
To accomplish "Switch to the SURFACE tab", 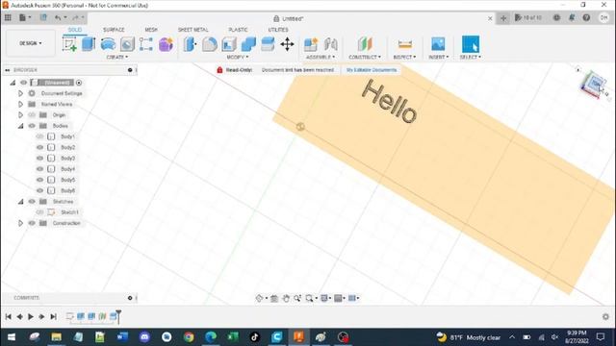I will [x=114, y=30].
